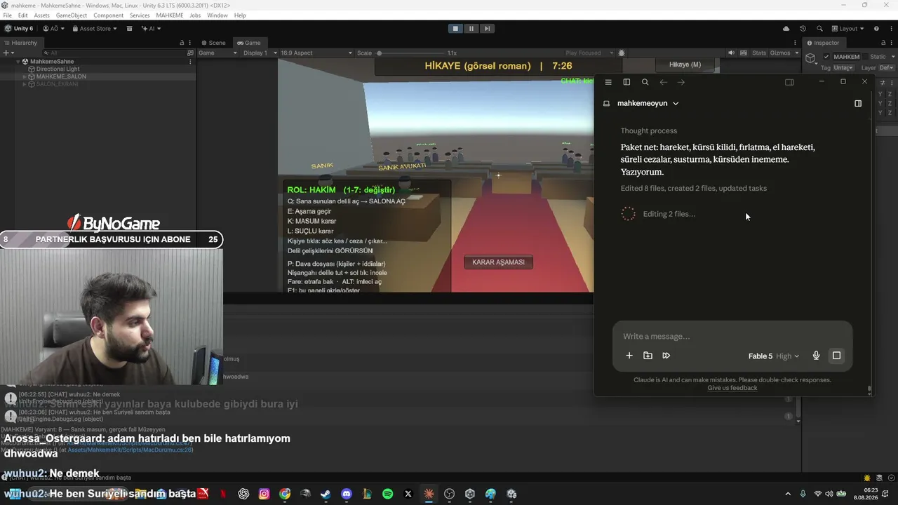Open the MAHKEME menu
The image size is (898, 505).
(x=169, y=15)
